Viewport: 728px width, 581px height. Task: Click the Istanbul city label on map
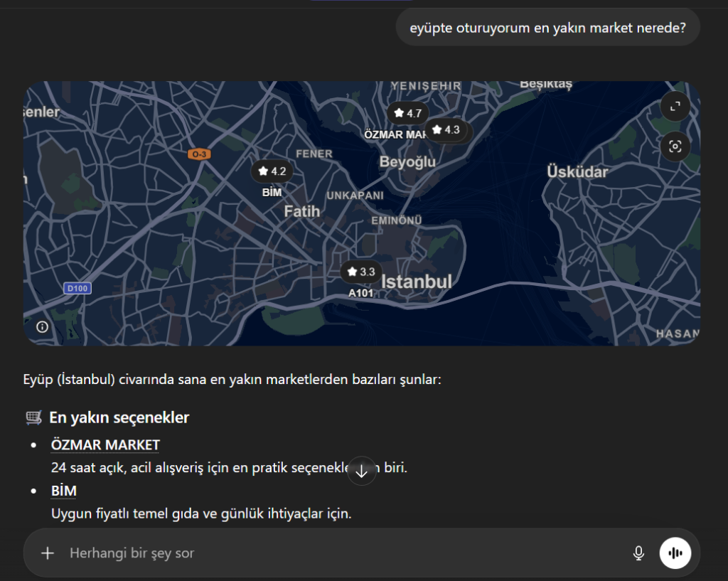coord(416,282)
